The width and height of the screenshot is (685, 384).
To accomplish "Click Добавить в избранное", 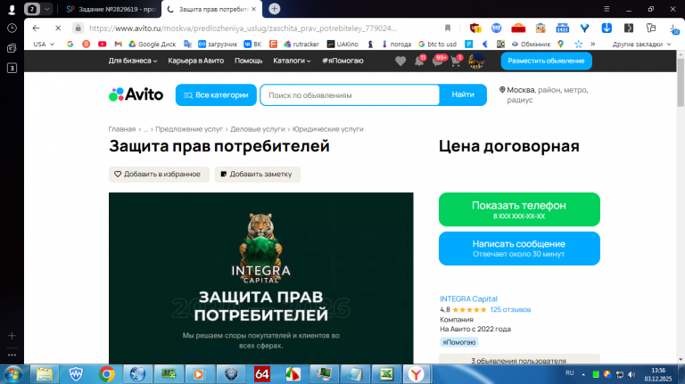I will 159,174.
